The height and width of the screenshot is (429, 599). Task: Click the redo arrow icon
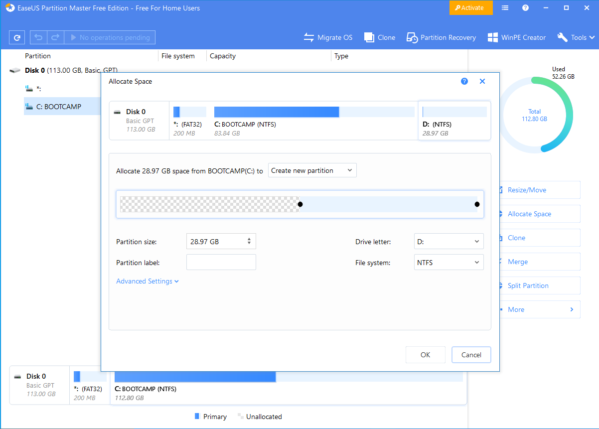click(x=55, y=37)
